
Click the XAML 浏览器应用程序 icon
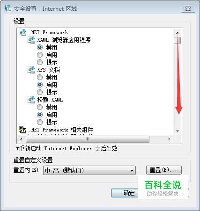[x=31, y=40]
